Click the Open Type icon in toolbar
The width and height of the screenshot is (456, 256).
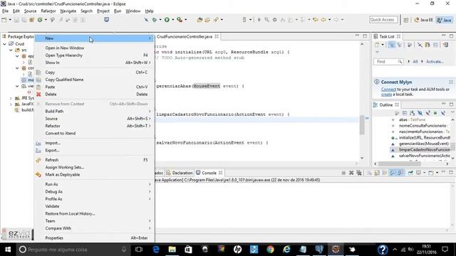tap(199, 20)
